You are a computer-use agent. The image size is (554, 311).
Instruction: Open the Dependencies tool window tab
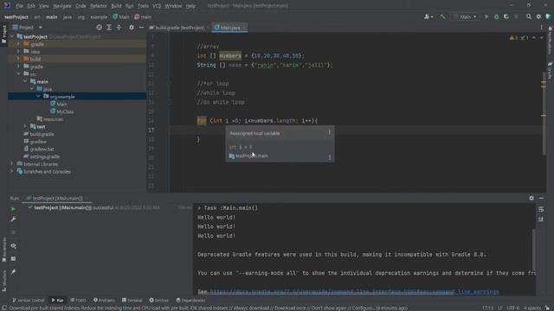click(x=190, y=301)
